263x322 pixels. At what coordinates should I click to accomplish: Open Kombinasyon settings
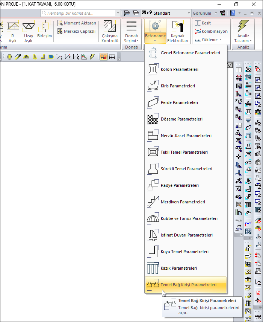coord(211,31)
